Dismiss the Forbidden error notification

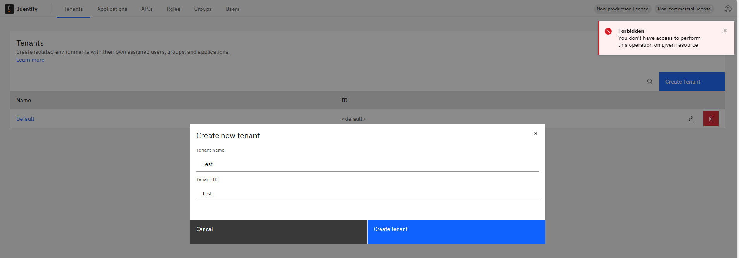pyautogui.click(x=725, y=31)
